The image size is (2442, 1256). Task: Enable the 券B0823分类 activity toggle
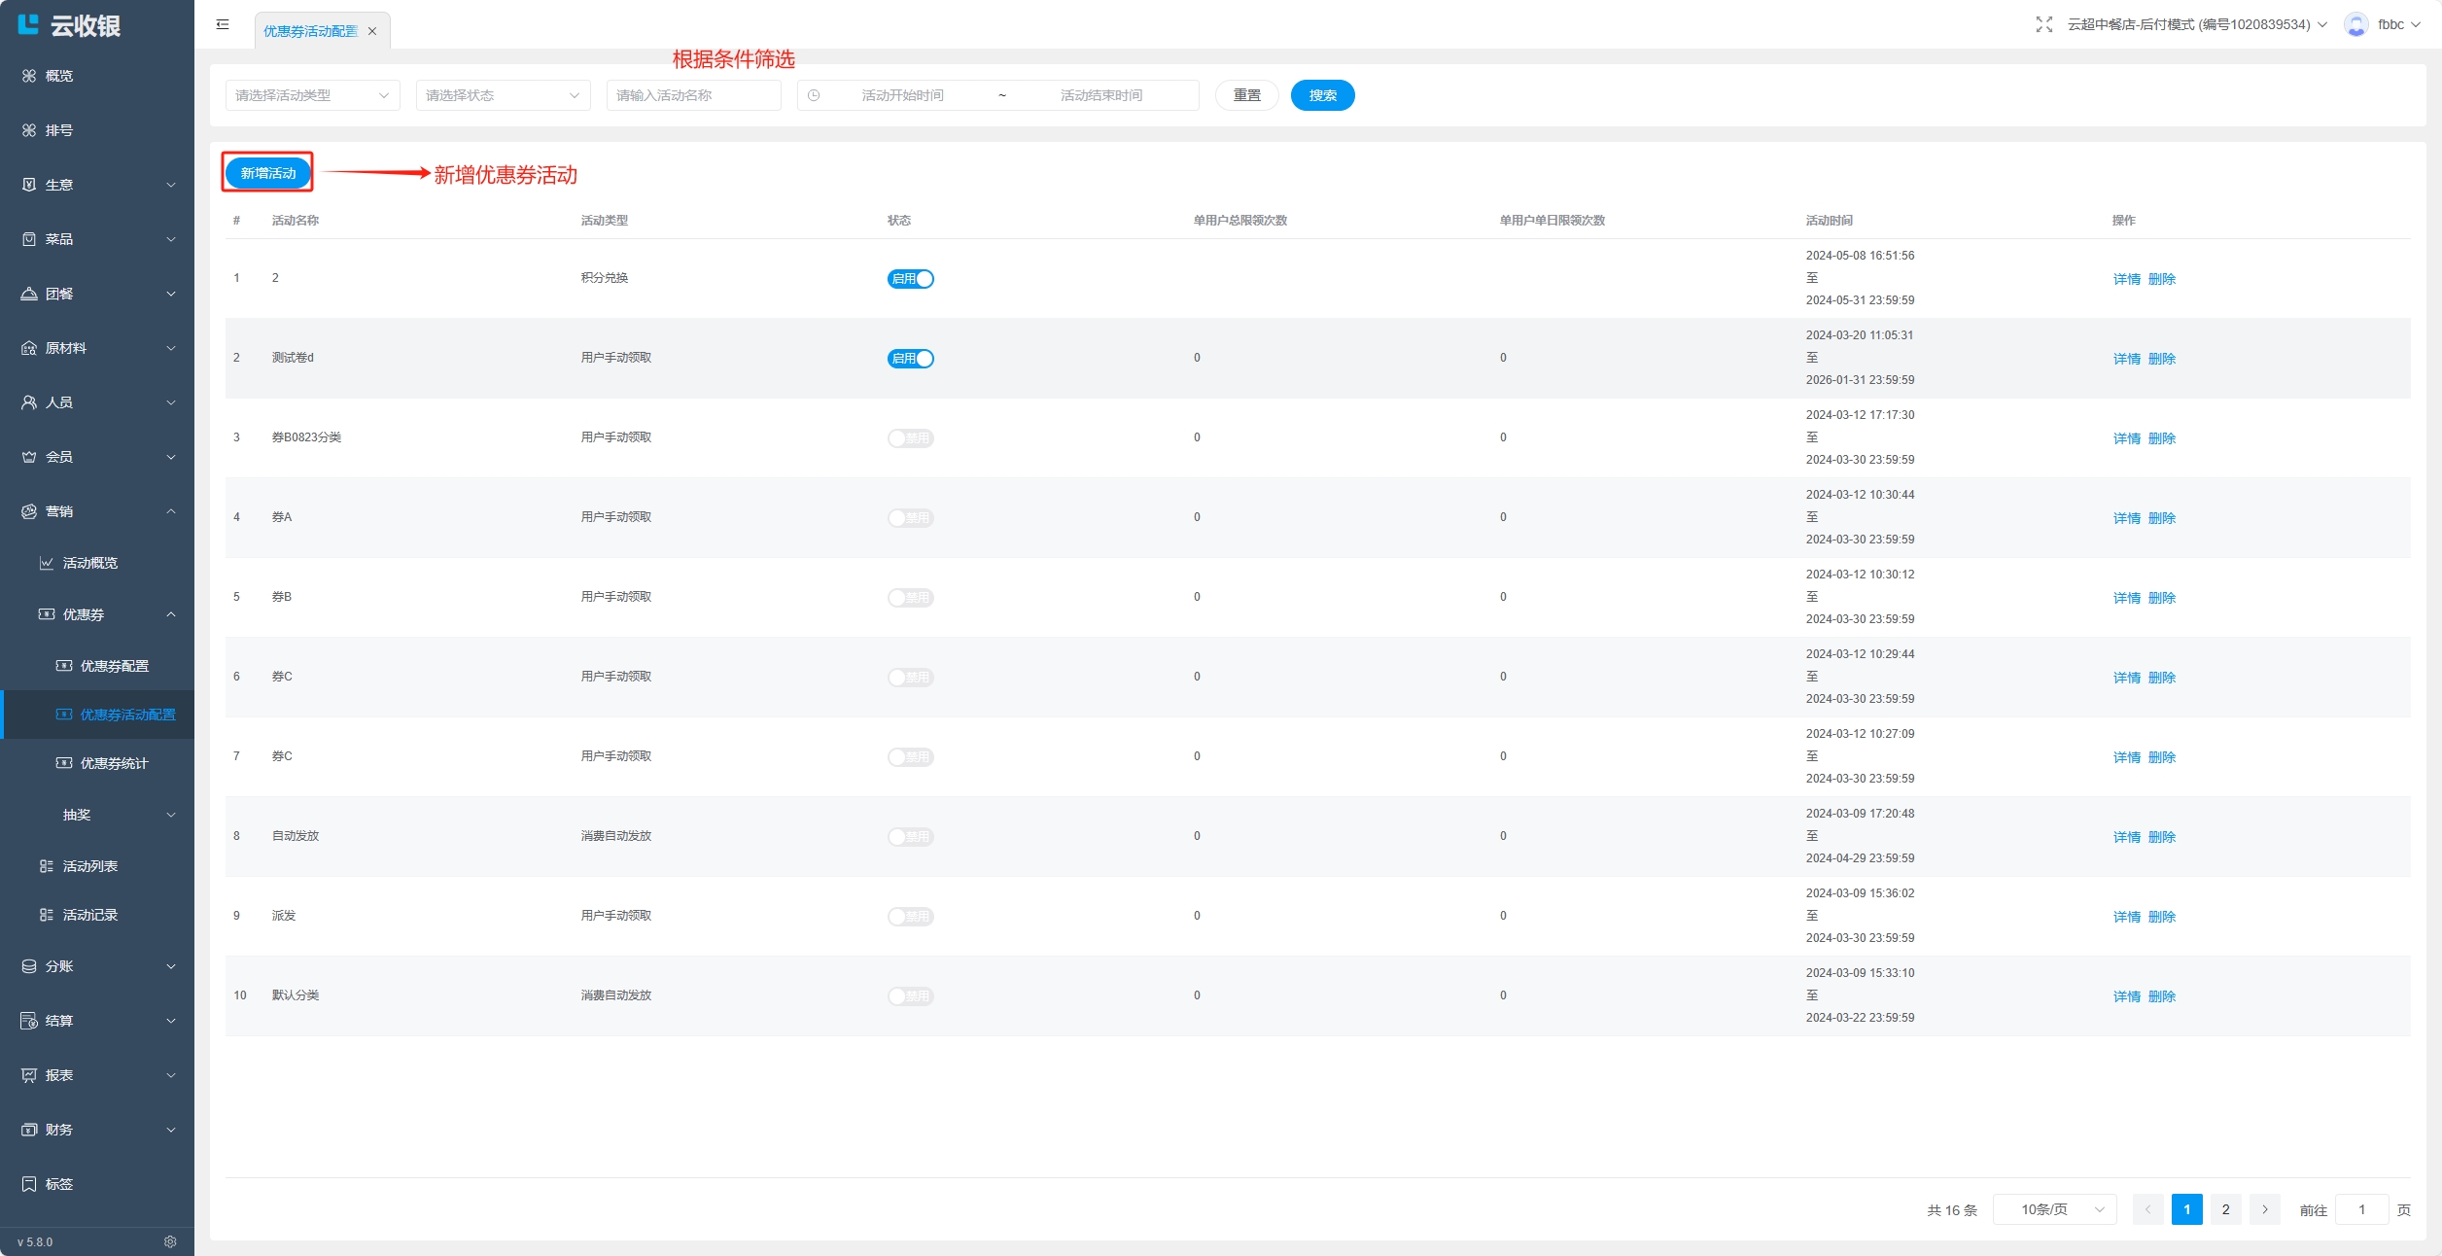click(x=910, y=438)
